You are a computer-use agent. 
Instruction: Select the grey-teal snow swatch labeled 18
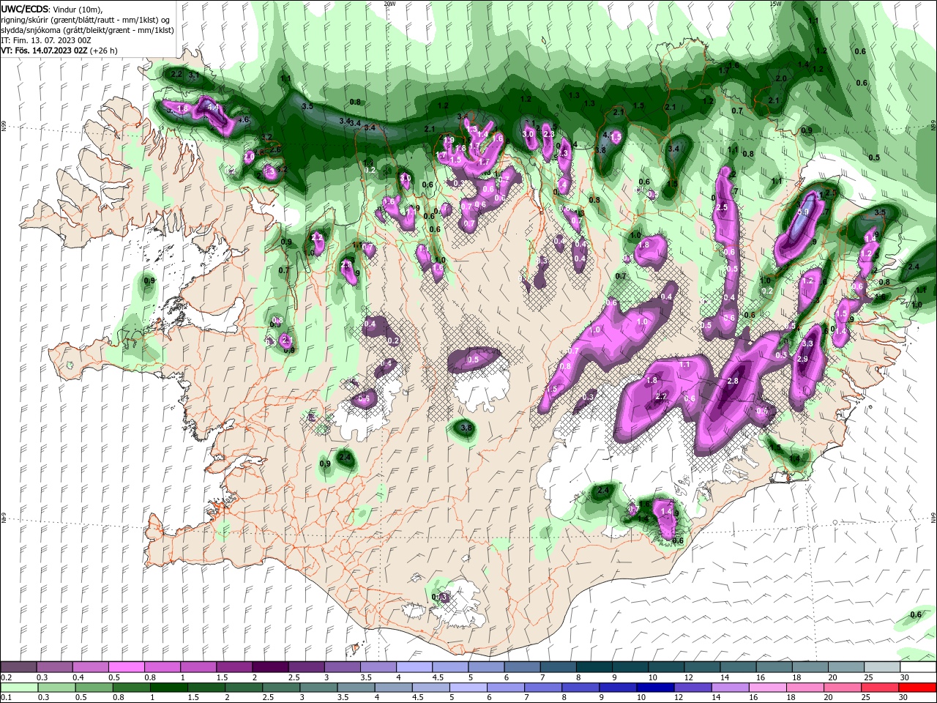point(810,667)
